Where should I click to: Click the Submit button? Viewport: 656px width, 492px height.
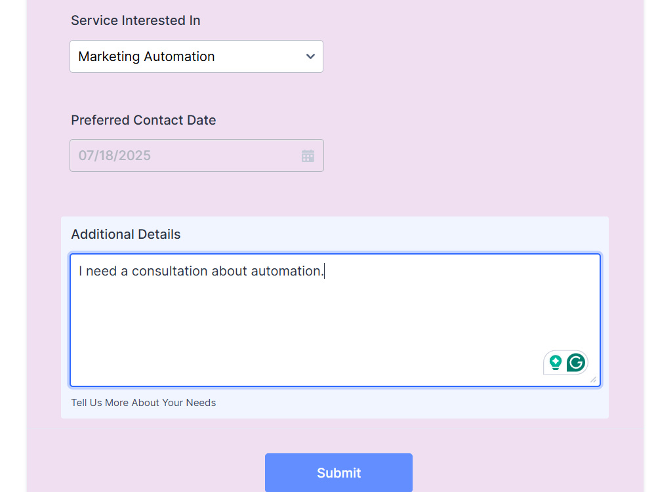338,473
